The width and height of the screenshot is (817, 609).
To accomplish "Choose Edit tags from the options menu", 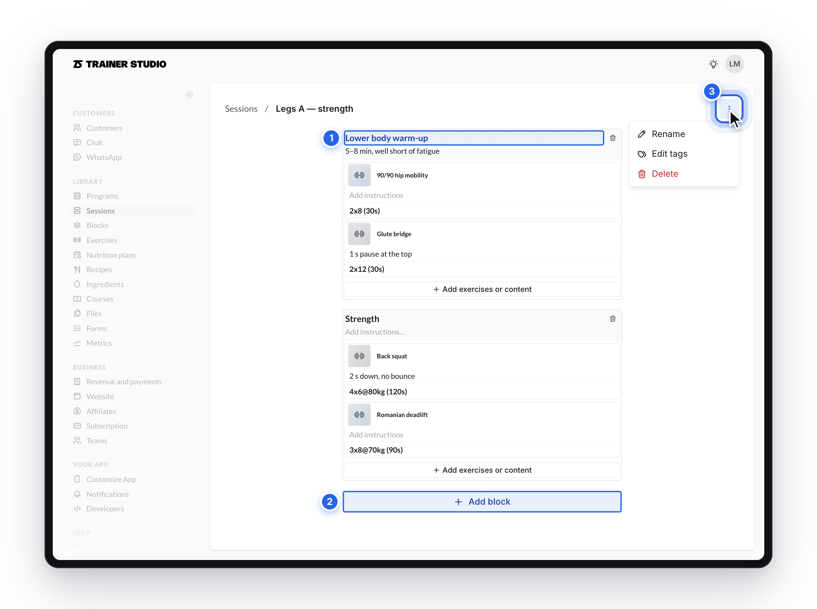I will coord(684,154).
